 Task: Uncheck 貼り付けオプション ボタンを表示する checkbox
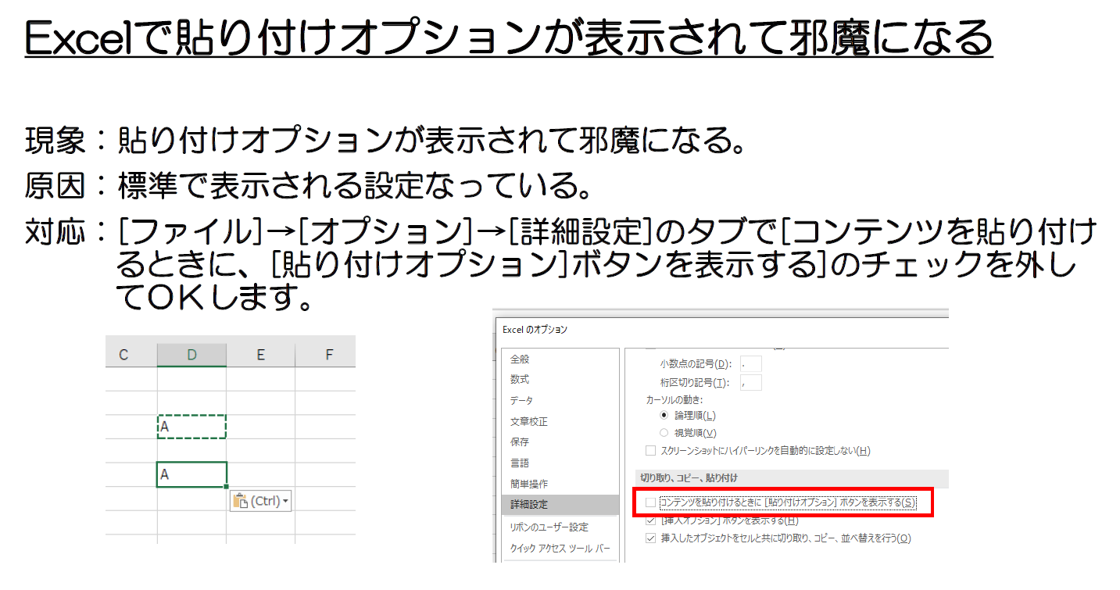coord(650,502)
